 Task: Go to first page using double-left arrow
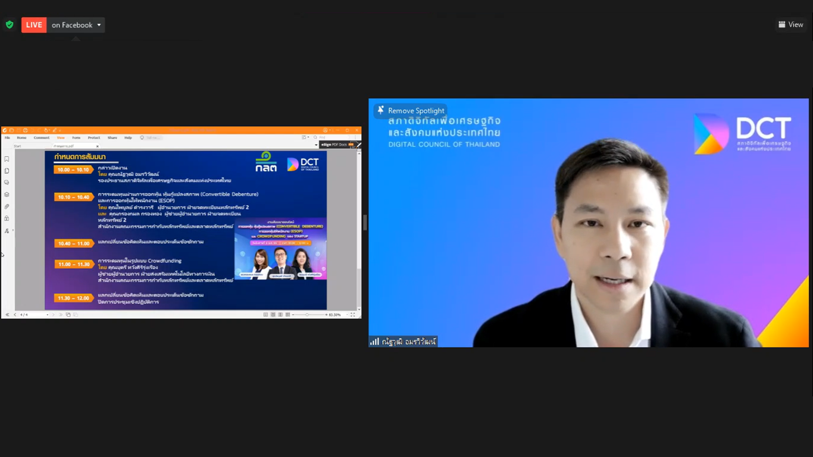7,314
